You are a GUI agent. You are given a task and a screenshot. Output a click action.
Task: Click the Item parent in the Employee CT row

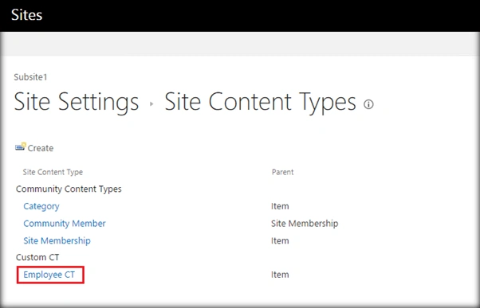[280, 275]
